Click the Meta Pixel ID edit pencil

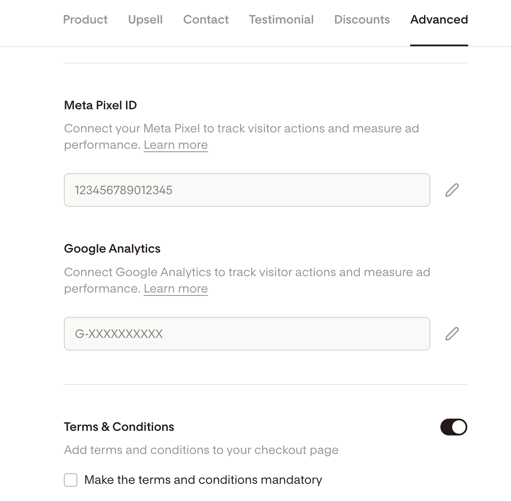point(452,190)
